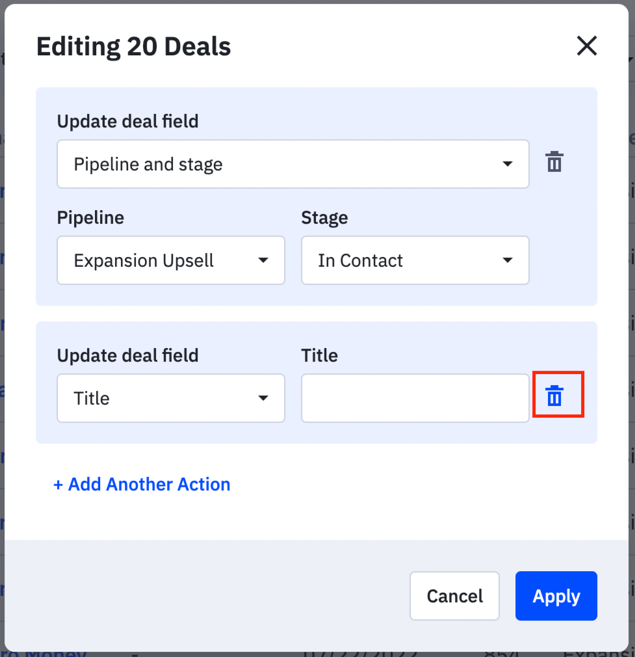Remove the Title update action via trash

[x=554, y=396]
